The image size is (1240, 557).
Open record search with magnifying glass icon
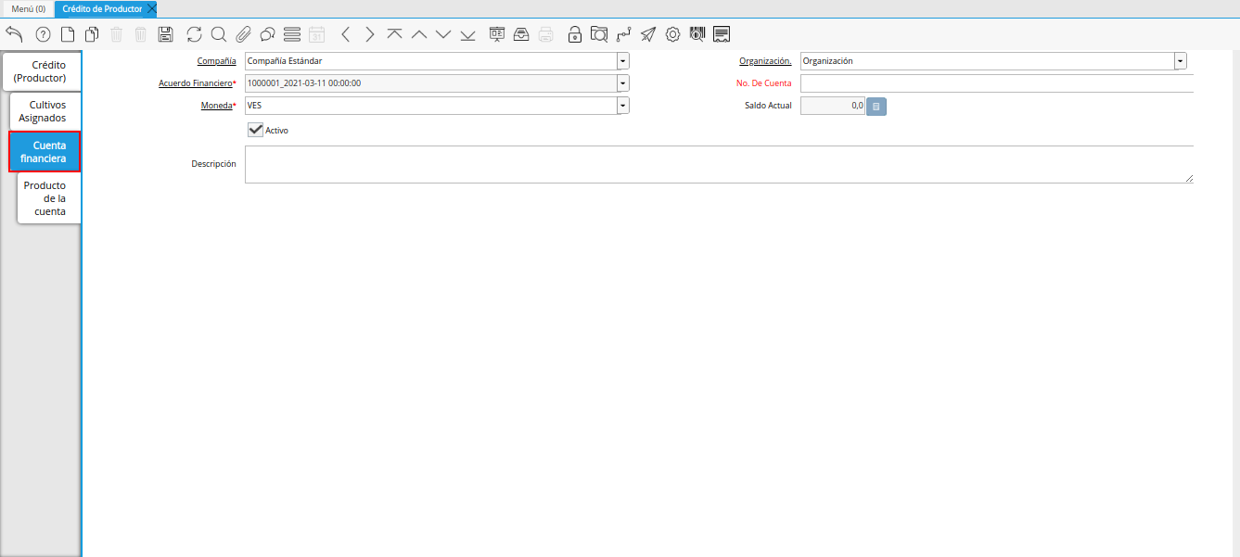(219, 34)
